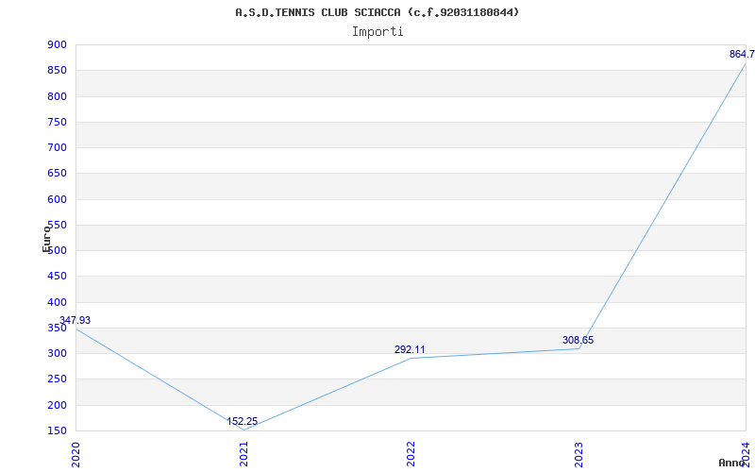Click the Euro y-axis title
The width and height of the screenshot is (755, 472).
tap(46, 239)
